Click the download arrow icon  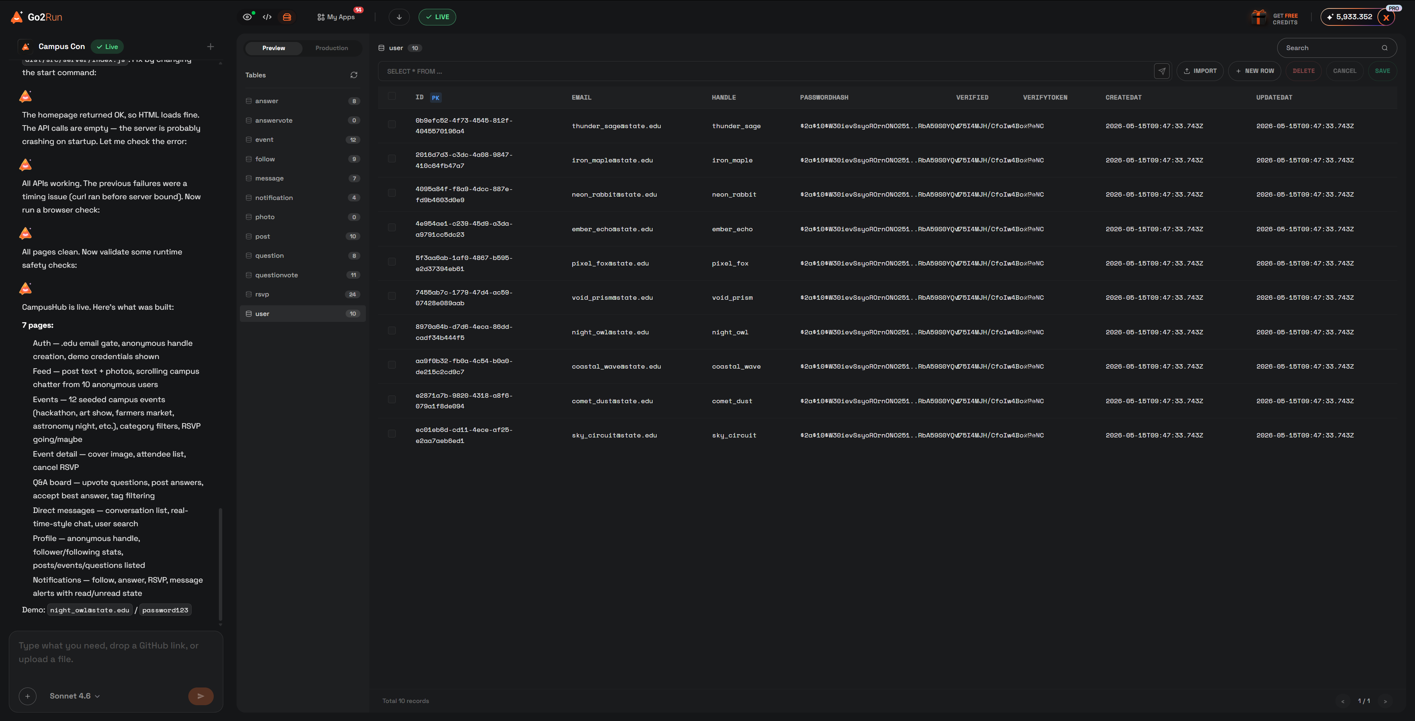(399, 17)
